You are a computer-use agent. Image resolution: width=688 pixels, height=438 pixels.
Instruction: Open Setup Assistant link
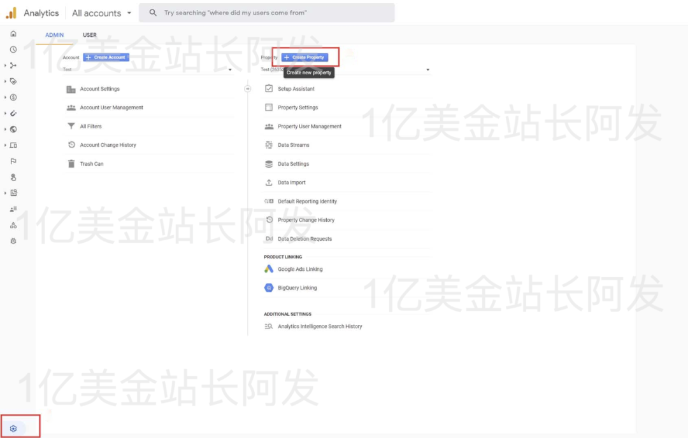point(296,89)
